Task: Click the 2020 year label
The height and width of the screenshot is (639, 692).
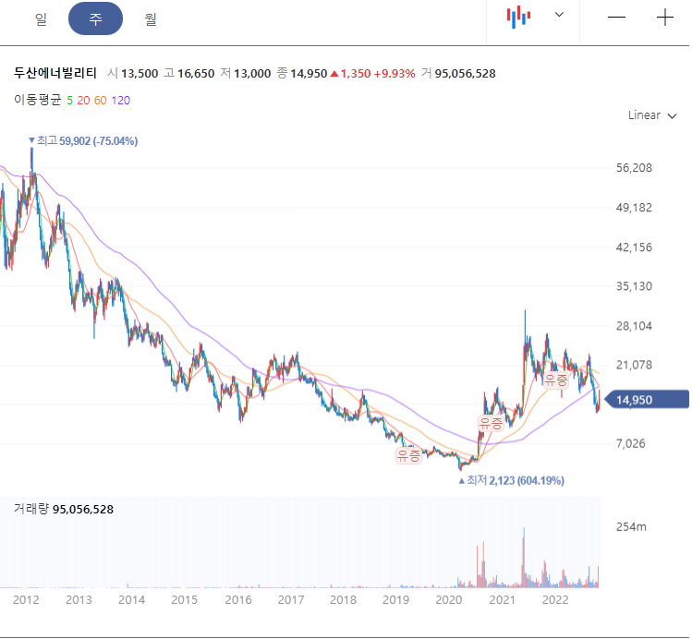Action: [449, 599]
